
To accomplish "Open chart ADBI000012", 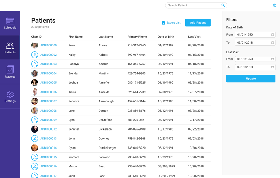I will tap(49, 129).
